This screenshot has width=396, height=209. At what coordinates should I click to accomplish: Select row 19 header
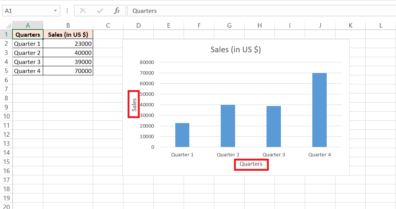6,198
